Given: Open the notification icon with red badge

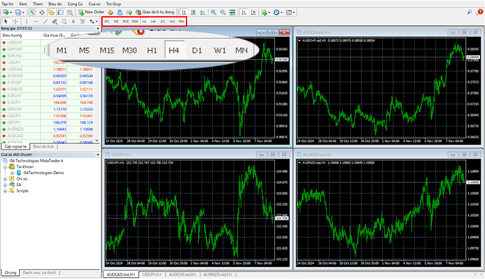Looking at the screenshot, I should point(479,12).
